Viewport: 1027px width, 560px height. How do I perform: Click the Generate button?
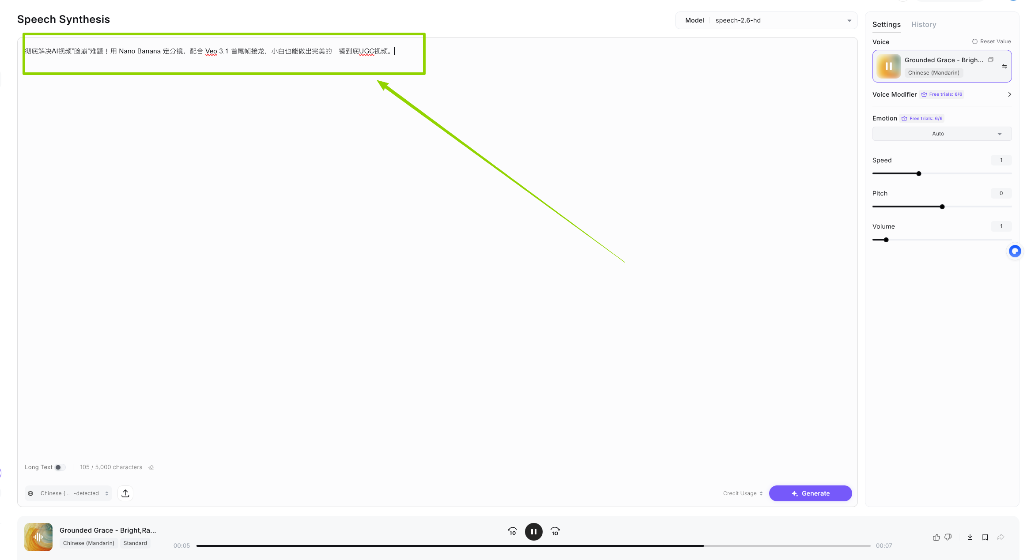[810, 493]
